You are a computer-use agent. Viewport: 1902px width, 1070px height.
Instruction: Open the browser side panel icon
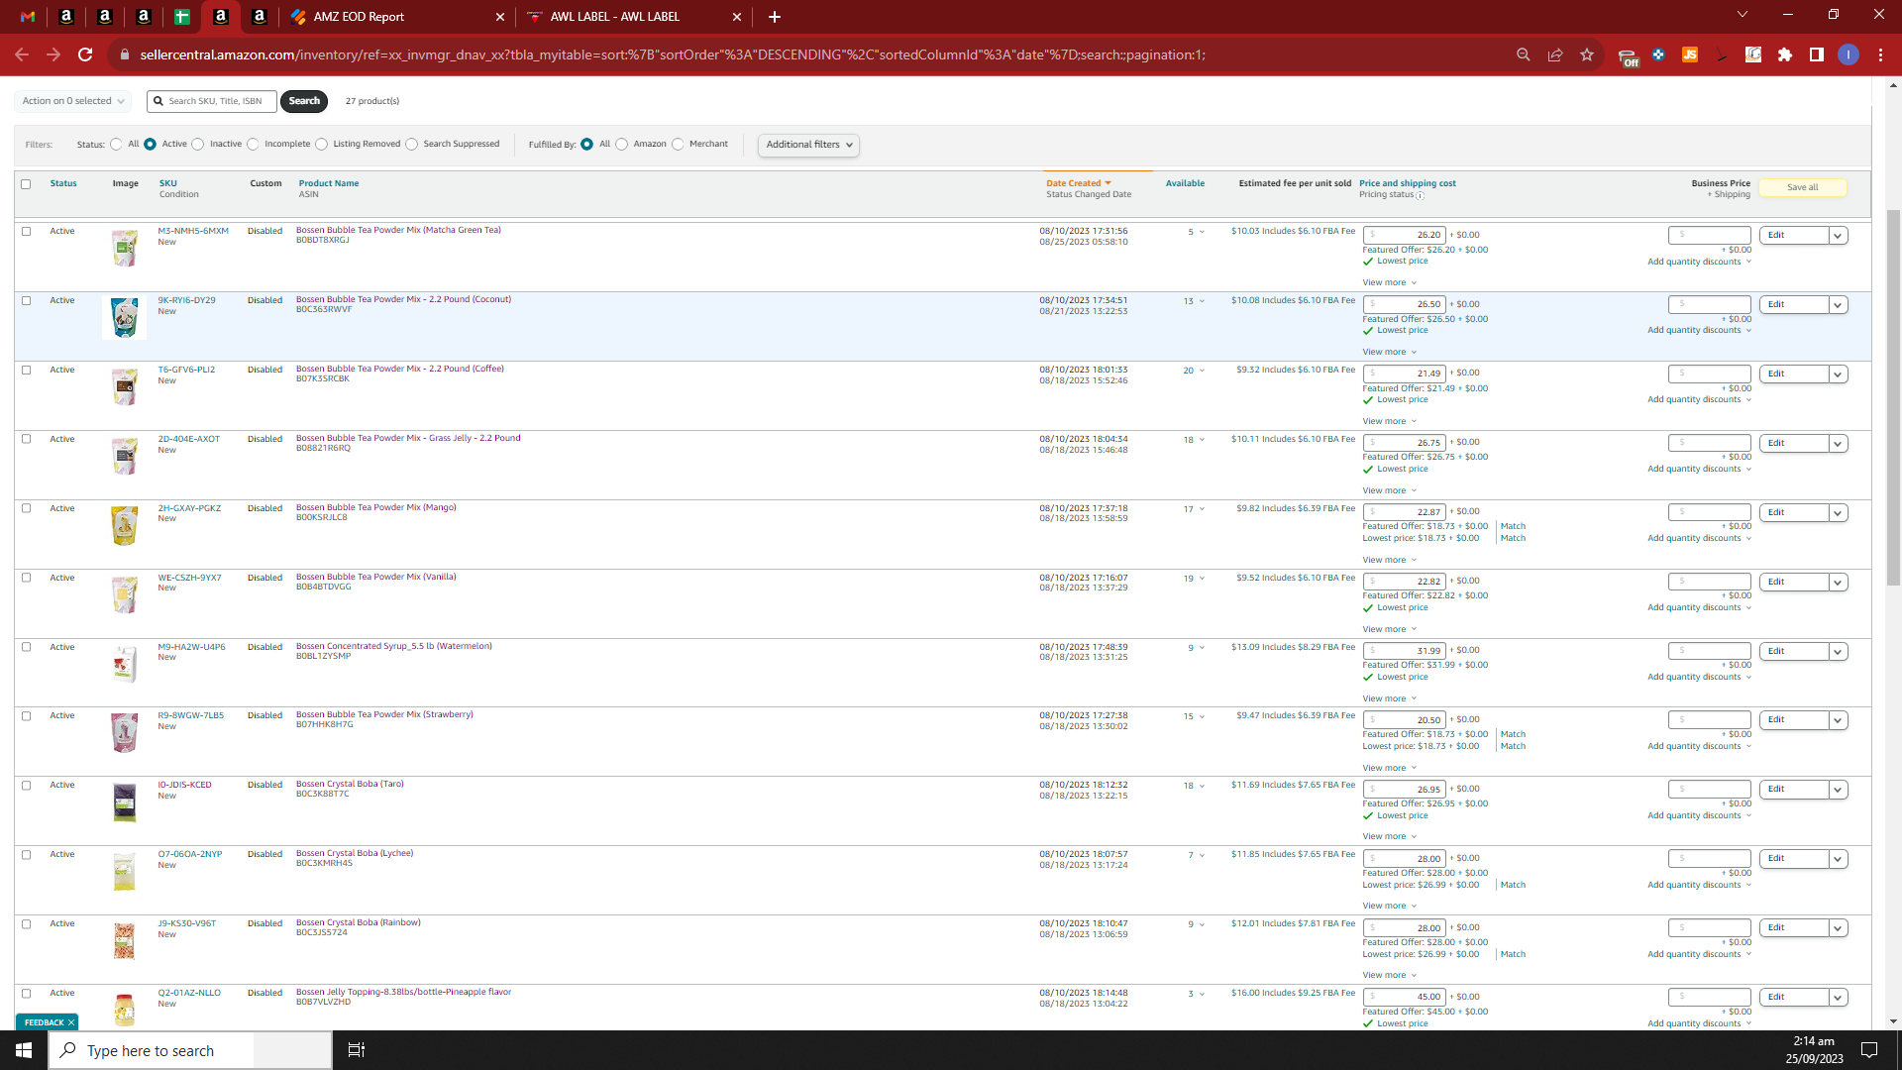[x=1817, y=54]
